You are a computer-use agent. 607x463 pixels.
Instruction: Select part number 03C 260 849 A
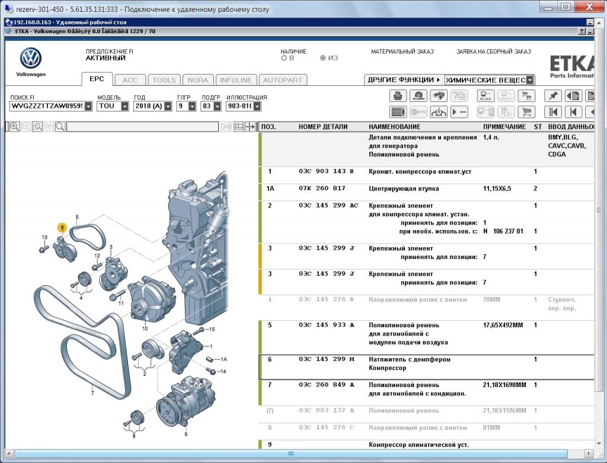tap(327, 384)
